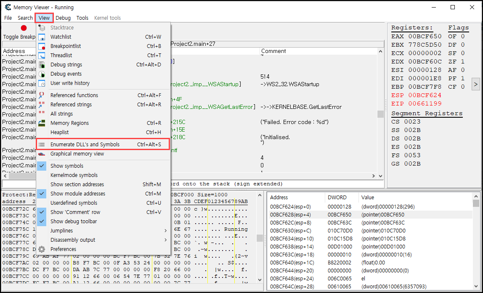Expand the Jumplines submenu
This screenshot has height=293, width=483.
point(103,230)
